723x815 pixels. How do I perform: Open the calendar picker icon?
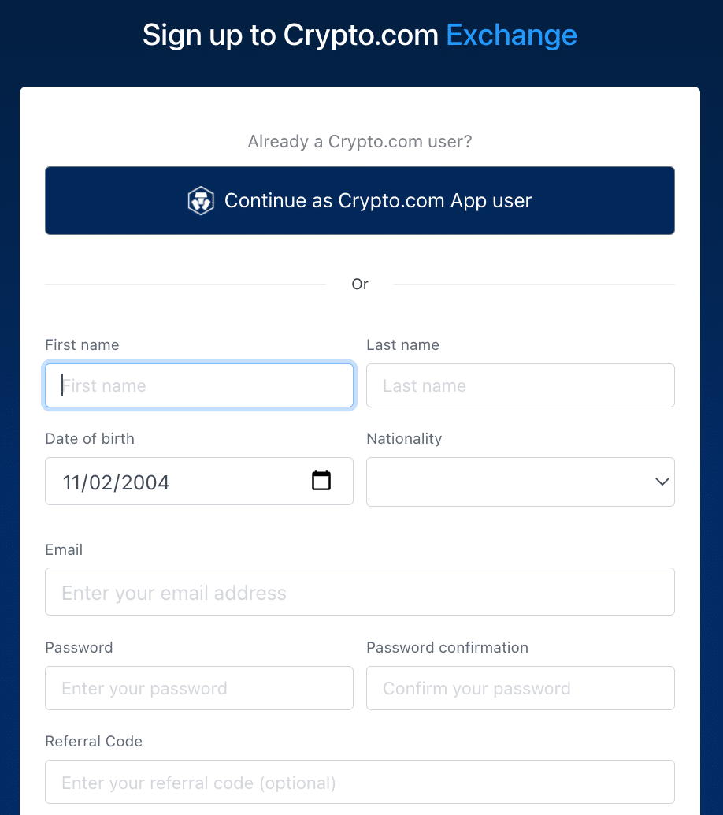tap(321, 480)
